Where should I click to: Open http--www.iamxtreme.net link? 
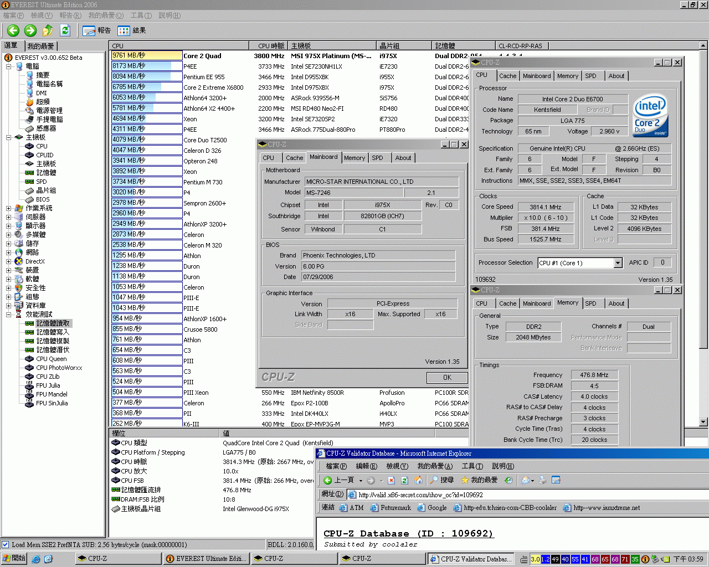pyautogui.click(x=602, y=508)
